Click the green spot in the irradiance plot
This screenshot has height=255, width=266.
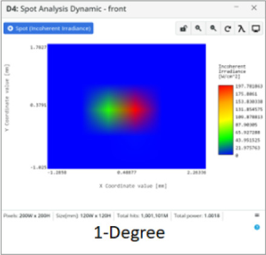point(108,110)
